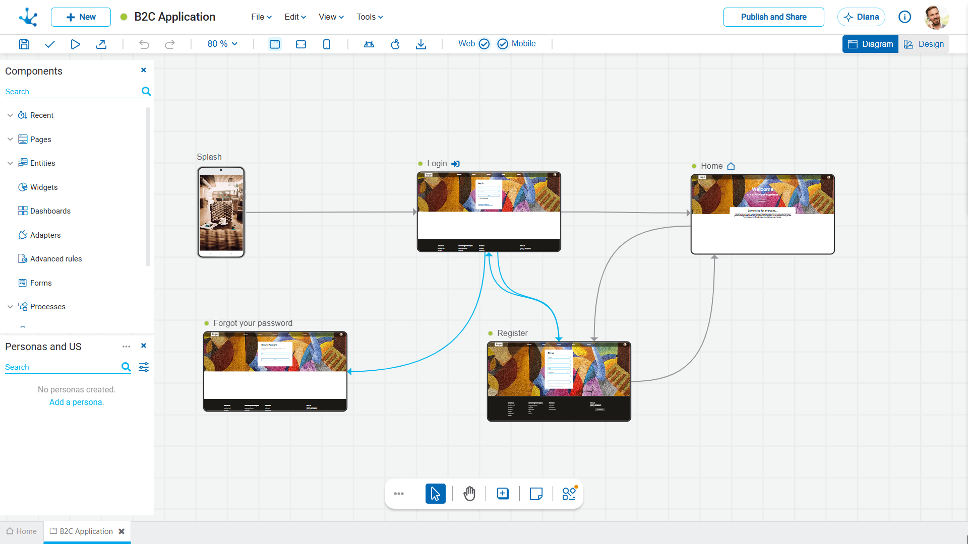
Task: Select mobile phone view icon
Action: point(327,44)
